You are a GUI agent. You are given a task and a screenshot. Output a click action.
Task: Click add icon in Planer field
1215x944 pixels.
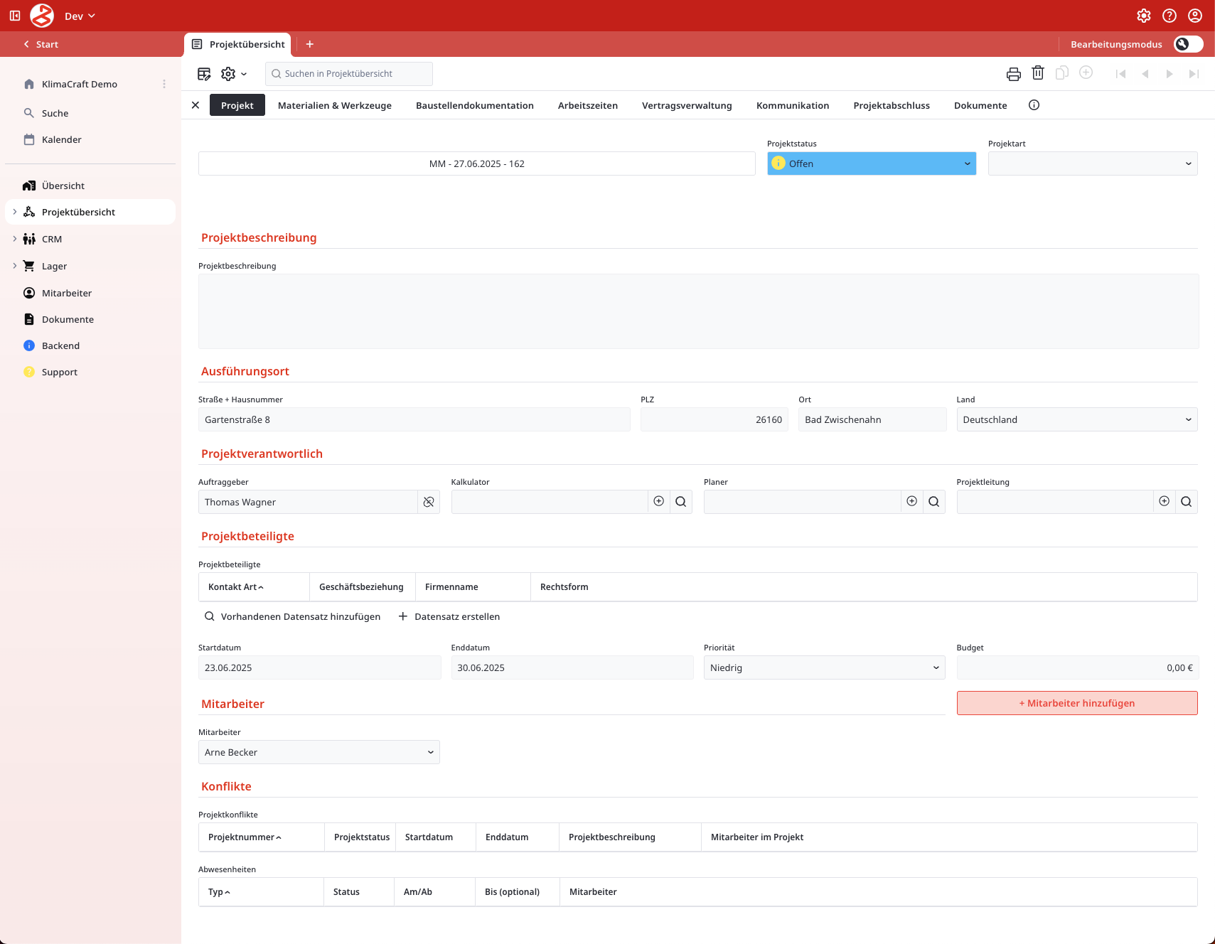point(911,502)
